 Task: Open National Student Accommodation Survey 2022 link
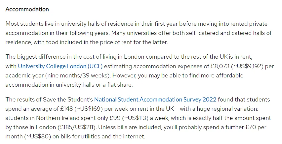[155, 100]
